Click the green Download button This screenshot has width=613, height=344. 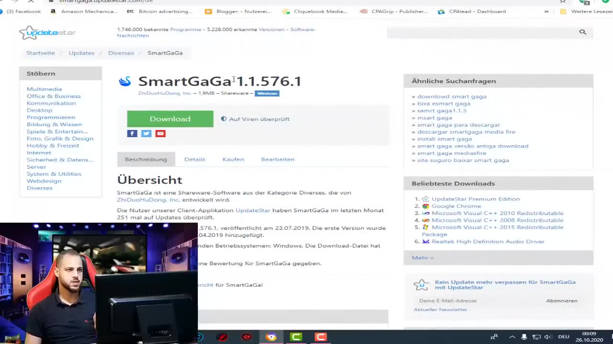(170, 119)
